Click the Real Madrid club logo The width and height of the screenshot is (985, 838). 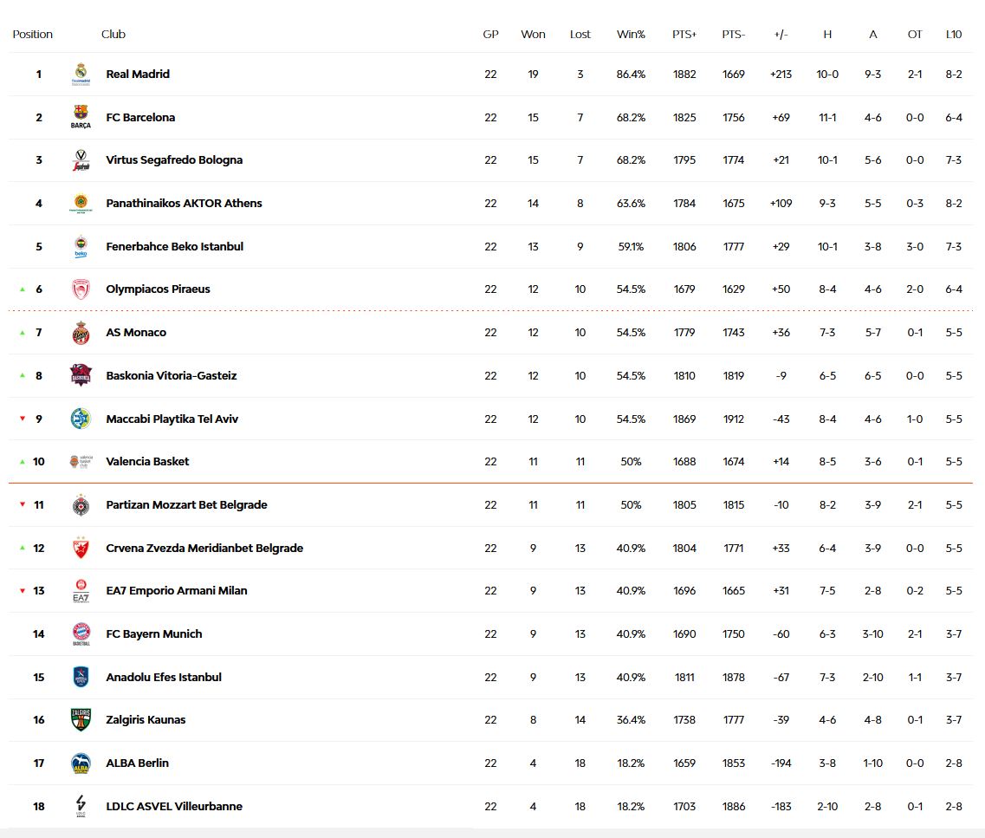coord(81,75)
